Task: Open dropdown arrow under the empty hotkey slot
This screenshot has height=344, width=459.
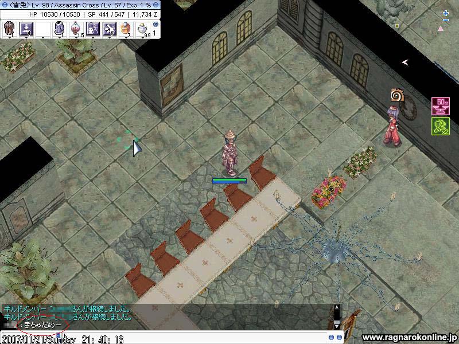Action: point(43,37)
